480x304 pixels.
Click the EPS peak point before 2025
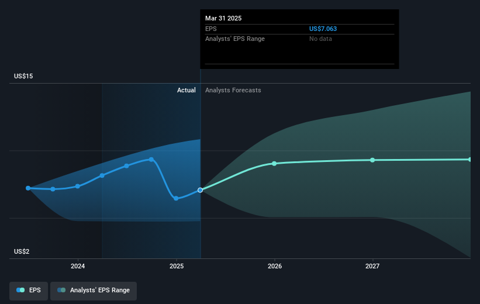151,160
